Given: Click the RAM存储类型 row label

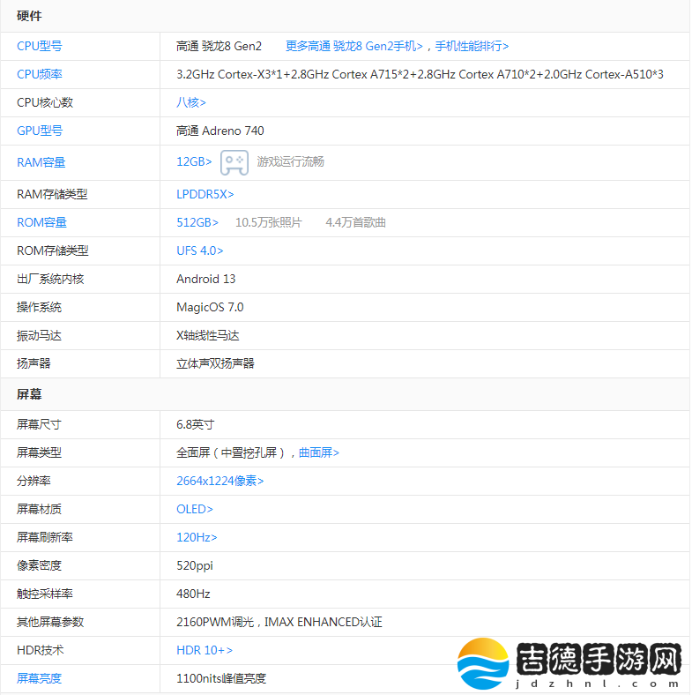Looking at the screenshot, I should 52,194.
